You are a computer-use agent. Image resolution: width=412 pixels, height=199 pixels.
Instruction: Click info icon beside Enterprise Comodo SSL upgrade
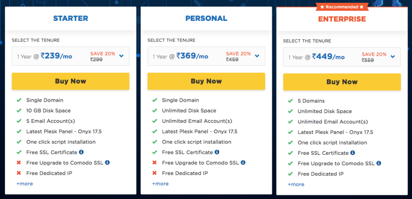pos(379,163)
